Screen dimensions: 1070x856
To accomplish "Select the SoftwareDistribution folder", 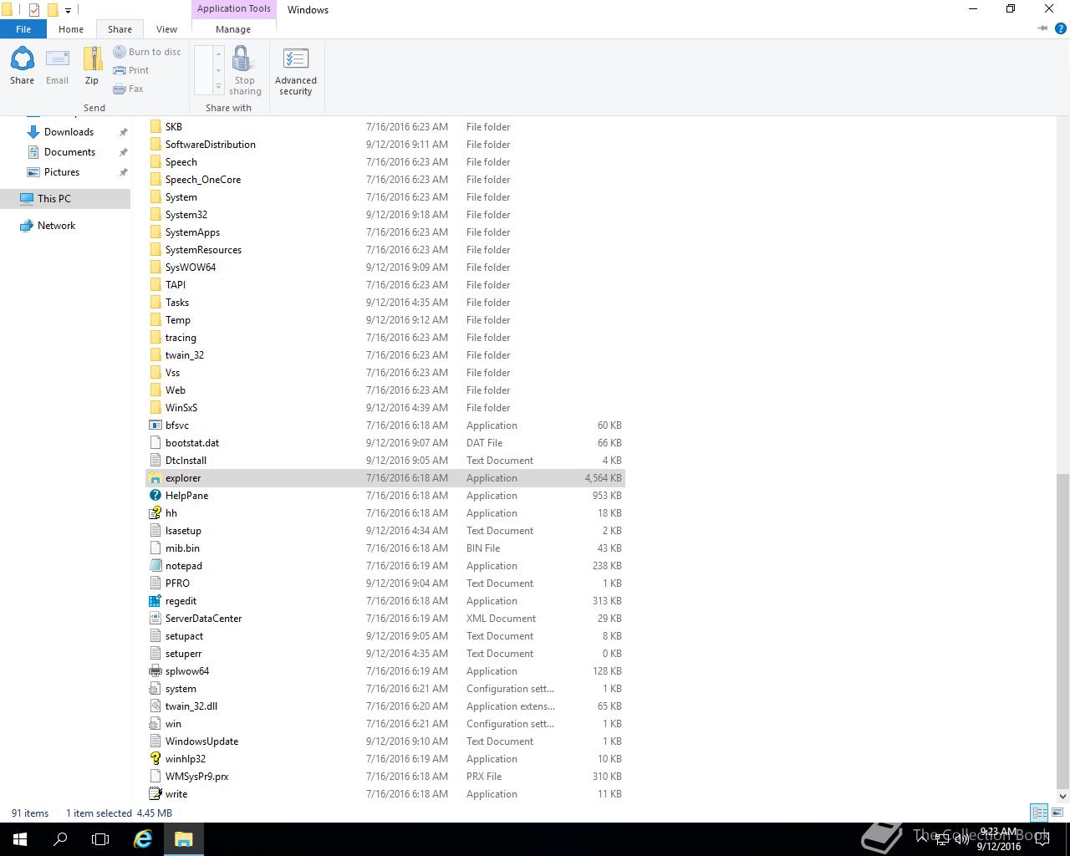I will pos(385,145).
